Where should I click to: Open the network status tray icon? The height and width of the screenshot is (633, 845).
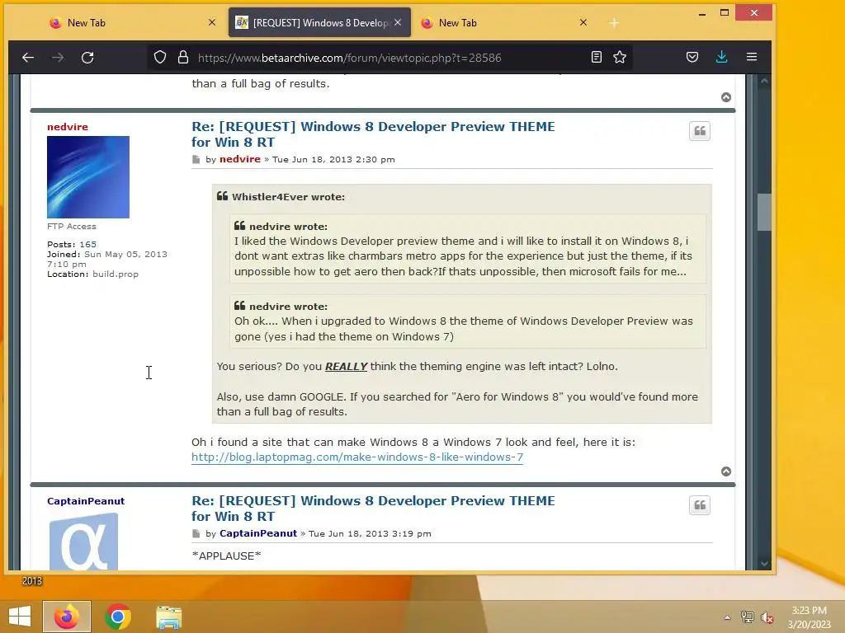[x=747, y=617]
